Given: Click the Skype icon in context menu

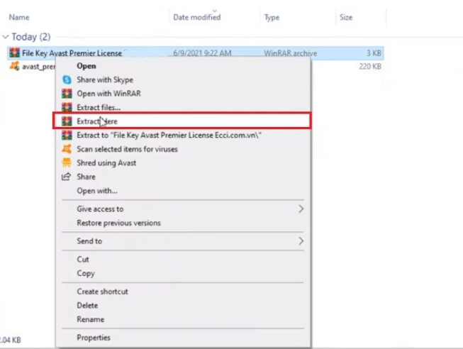Looking at the screenshot, I should click(67, 79).
